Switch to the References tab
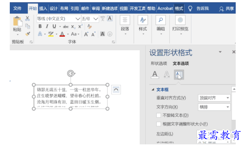Viewport: 244px width, 147px height. 75,8
